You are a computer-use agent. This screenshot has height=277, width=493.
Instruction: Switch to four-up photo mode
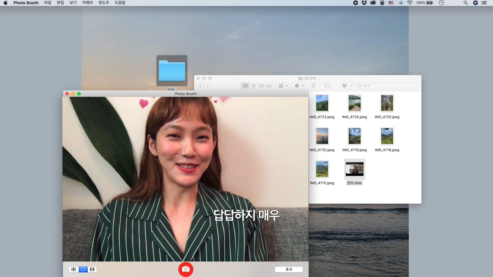click(74, 269)
